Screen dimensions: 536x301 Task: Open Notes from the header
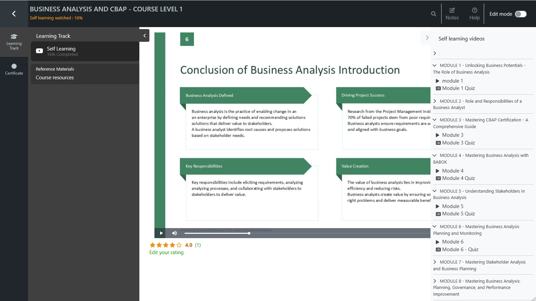coord(452,14)
